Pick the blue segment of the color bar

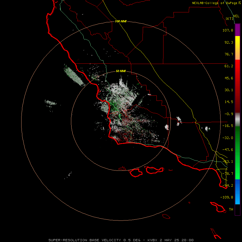click(237, 192)
